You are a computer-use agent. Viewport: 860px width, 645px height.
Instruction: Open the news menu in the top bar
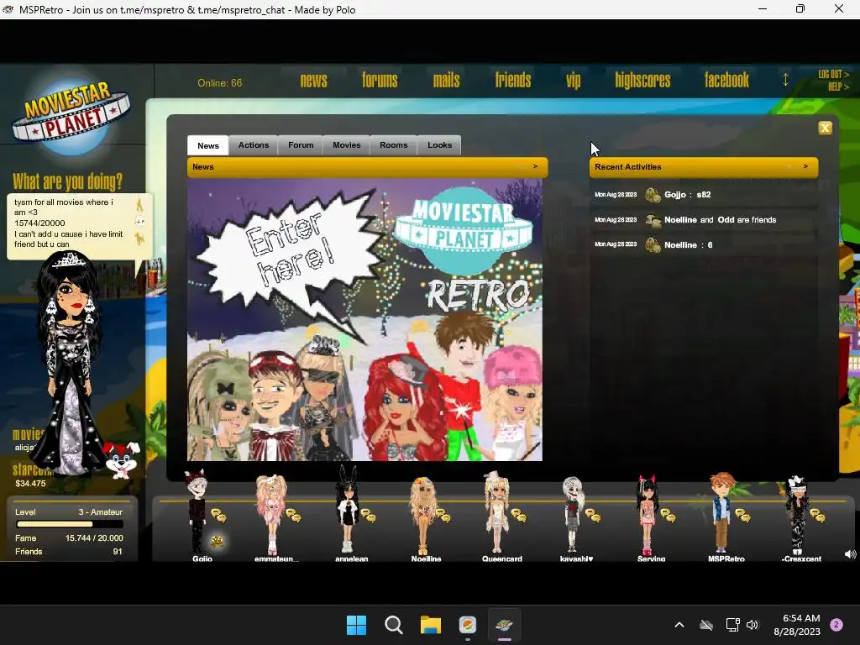click(x=314, y=81)
